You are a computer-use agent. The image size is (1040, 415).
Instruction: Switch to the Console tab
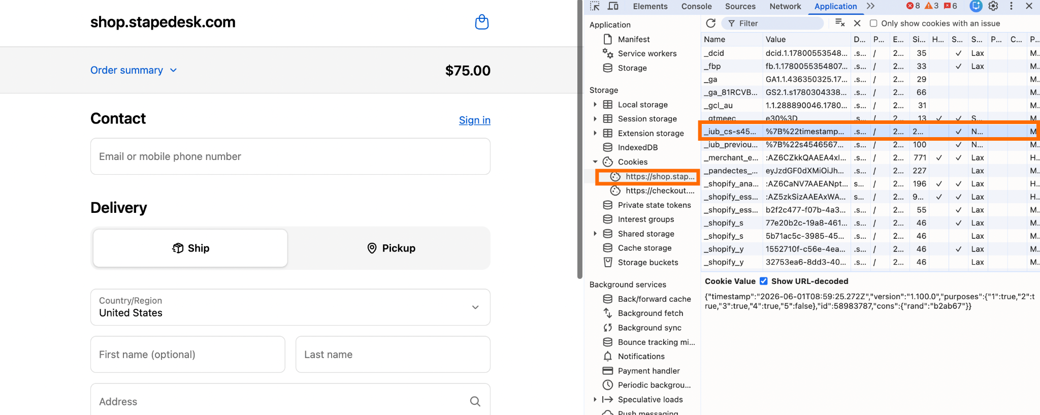point(696,6)
